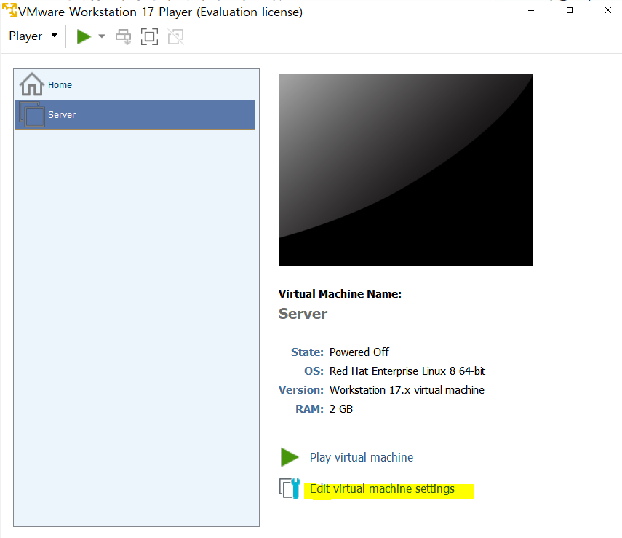Click the Unity mode toolbar icon
Screen dimensions: 622x538
176,36
